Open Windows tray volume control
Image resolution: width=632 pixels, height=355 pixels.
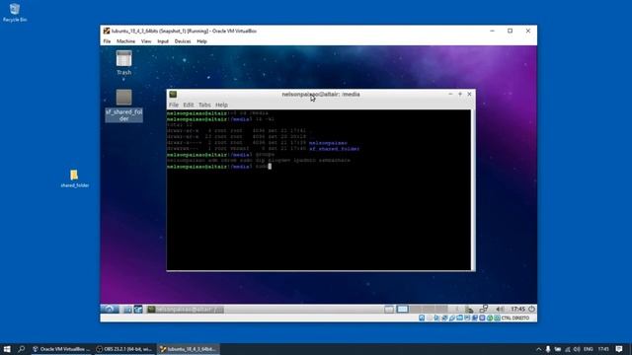coord(577,349)
